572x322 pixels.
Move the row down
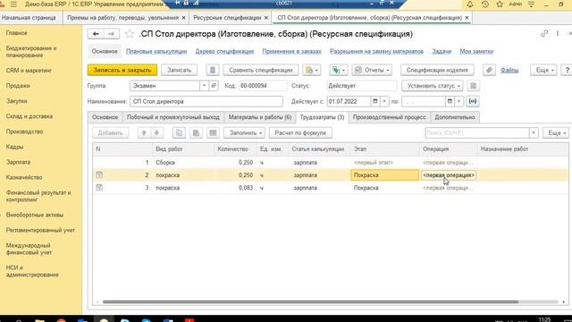(156, 133)
